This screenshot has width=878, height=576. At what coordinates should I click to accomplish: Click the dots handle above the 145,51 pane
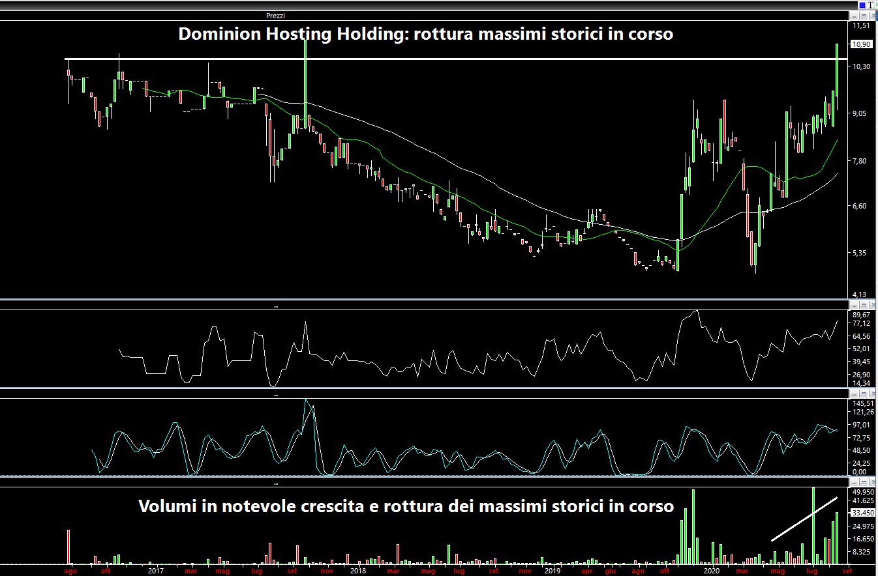276,395
